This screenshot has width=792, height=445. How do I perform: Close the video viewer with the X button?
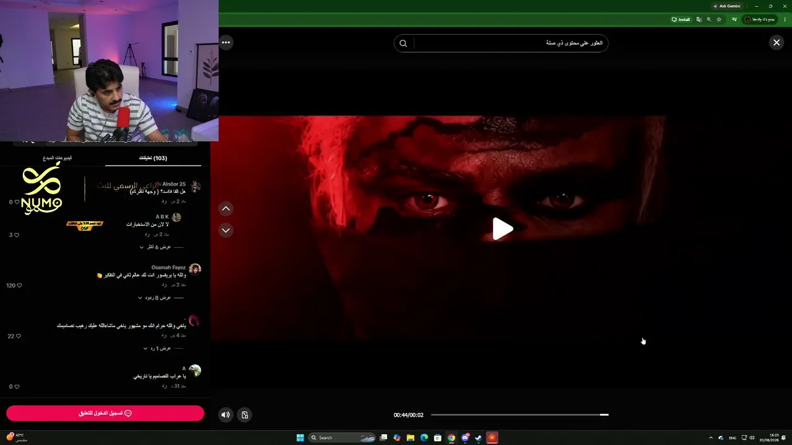777,43
